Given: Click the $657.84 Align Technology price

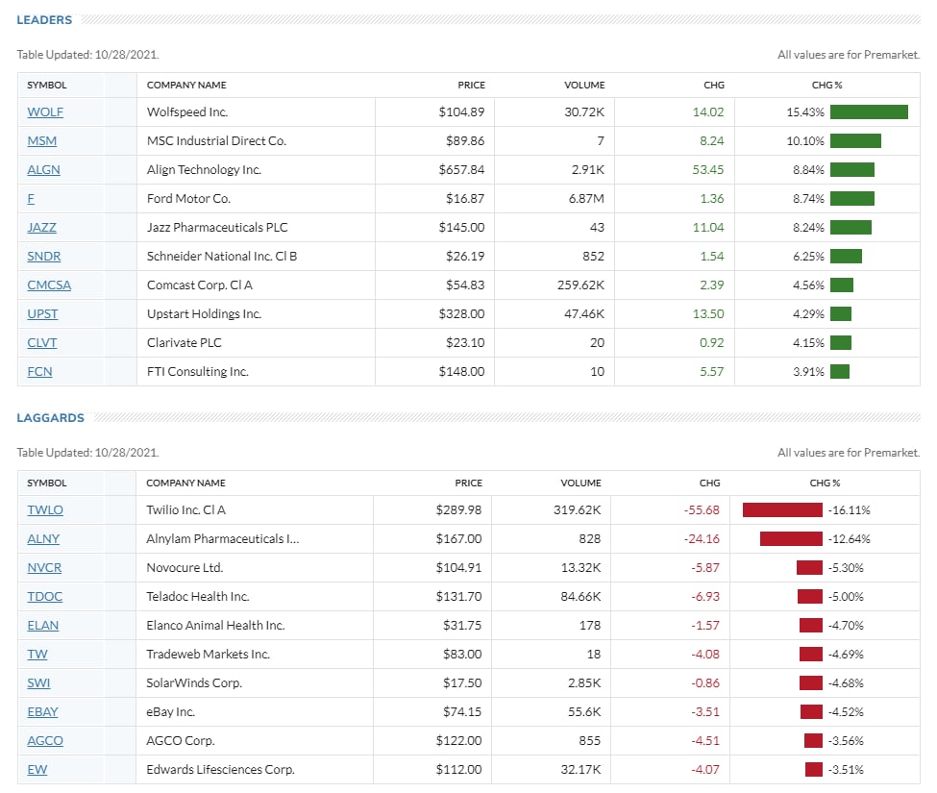Looking at the screenshot, I should coord(461,170).
